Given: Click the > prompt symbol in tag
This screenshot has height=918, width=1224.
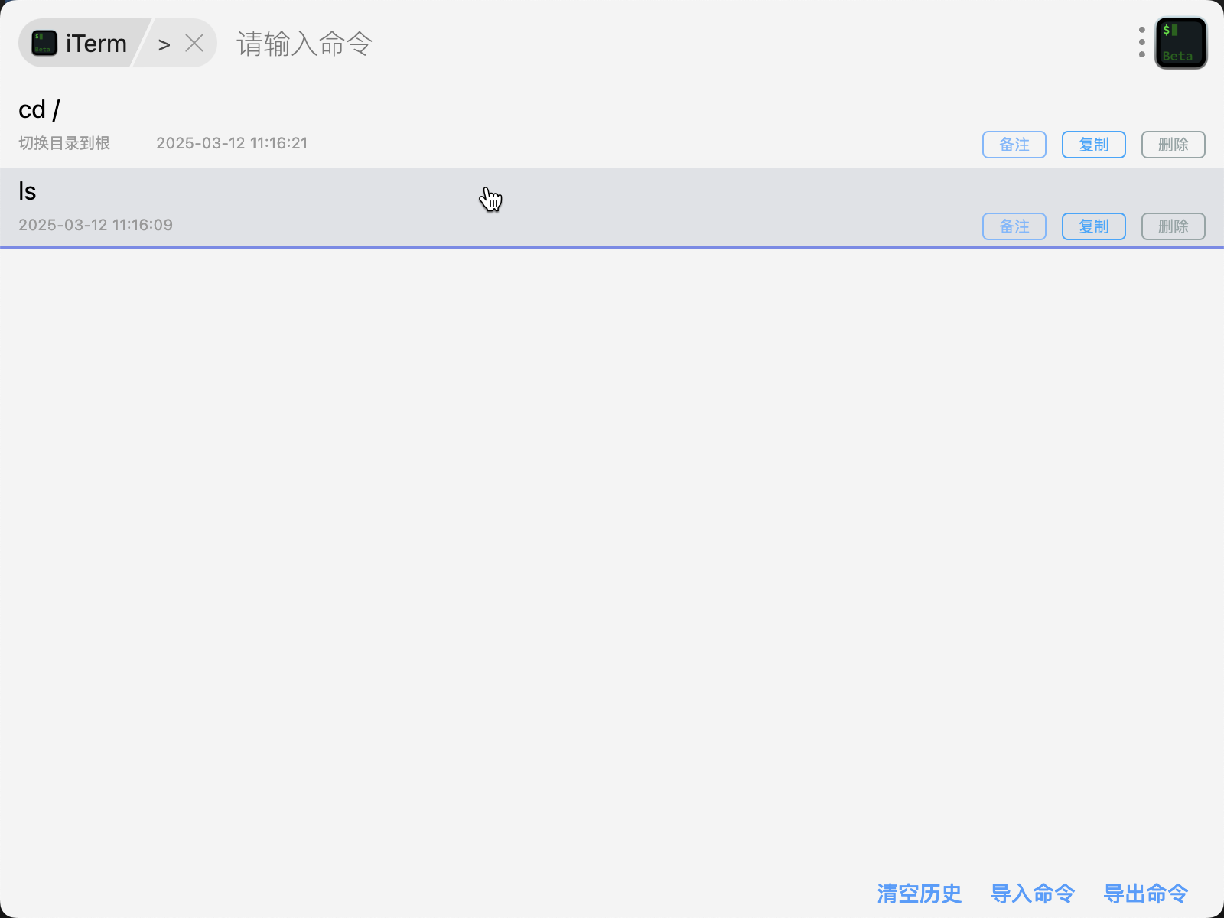Looking at the screenshot, I should point(164,44).
